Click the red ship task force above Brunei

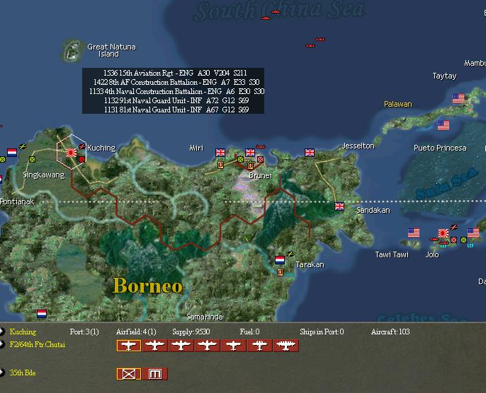coord(261,146)
